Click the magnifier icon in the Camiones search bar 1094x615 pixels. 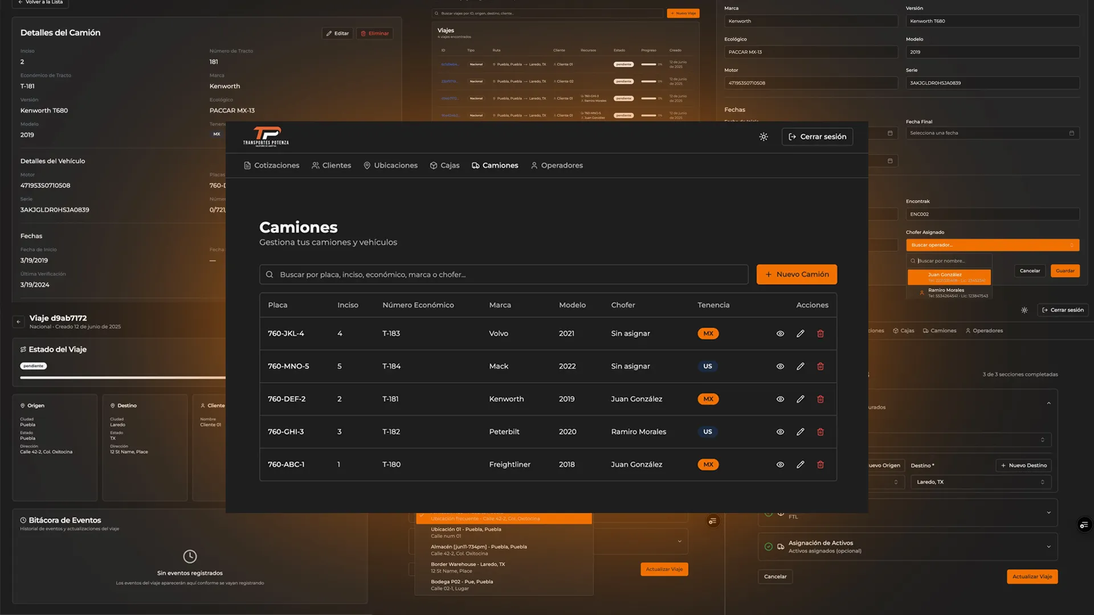tap(269, 274)
